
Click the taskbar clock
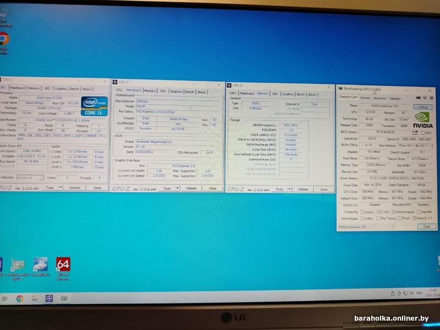(433, 292)
